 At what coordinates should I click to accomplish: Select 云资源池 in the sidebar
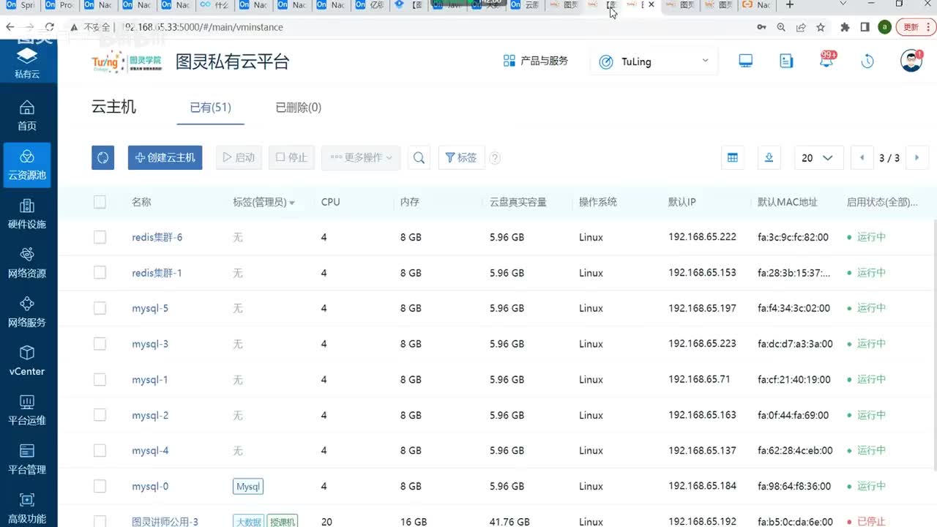click(x=27, y=165)
